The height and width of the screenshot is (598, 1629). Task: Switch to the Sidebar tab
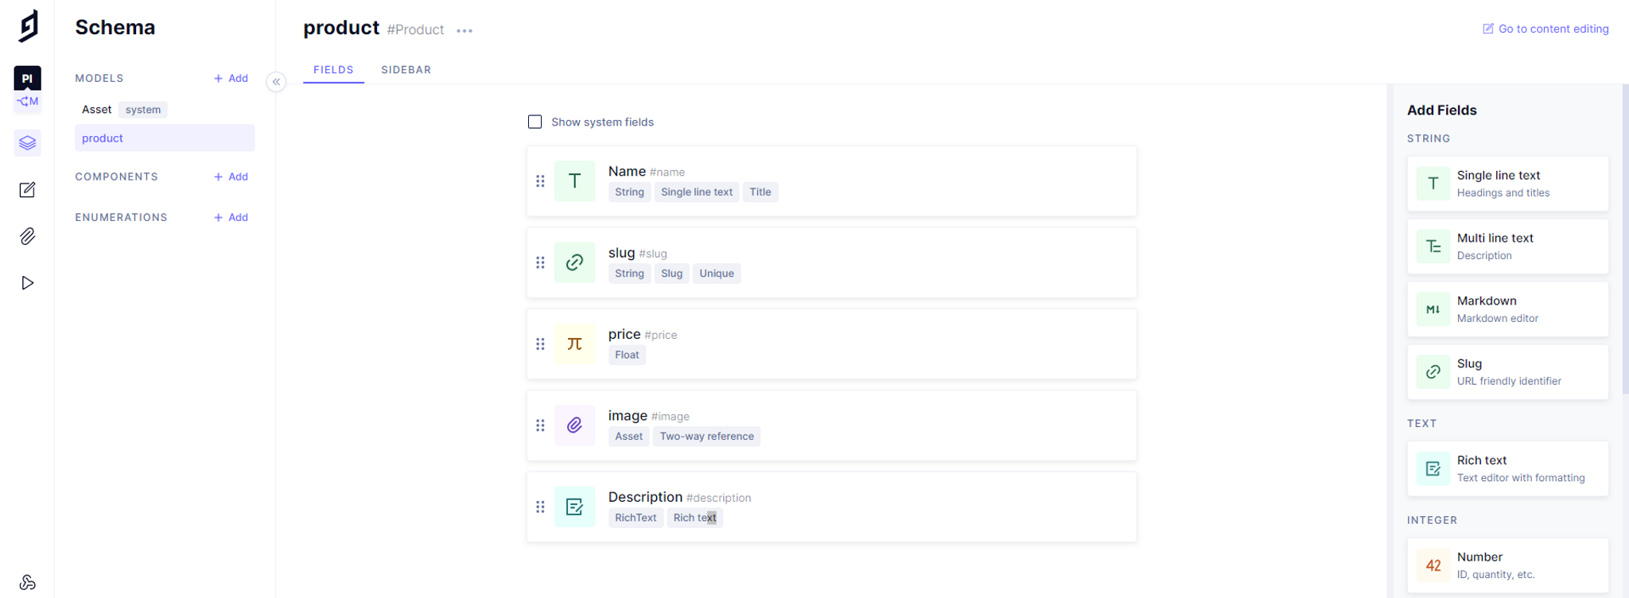click(x=406, y=70)
